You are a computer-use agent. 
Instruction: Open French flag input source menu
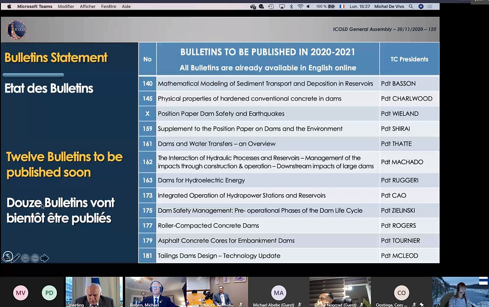pos(342,6)
